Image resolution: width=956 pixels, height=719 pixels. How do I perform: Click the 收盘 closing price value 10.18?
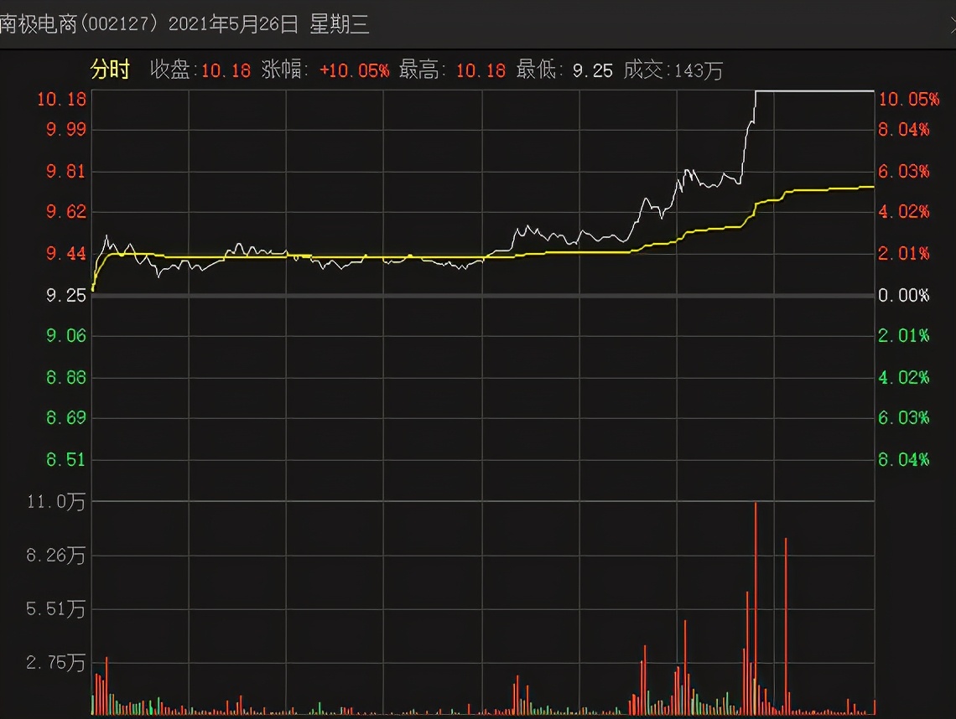(x=226, y=70)
